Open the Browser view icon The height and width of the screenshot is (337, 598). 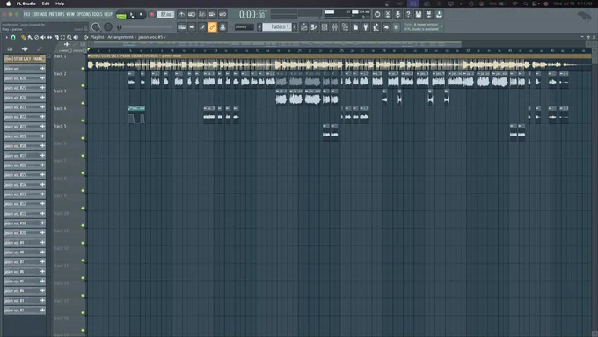[345, 27]
